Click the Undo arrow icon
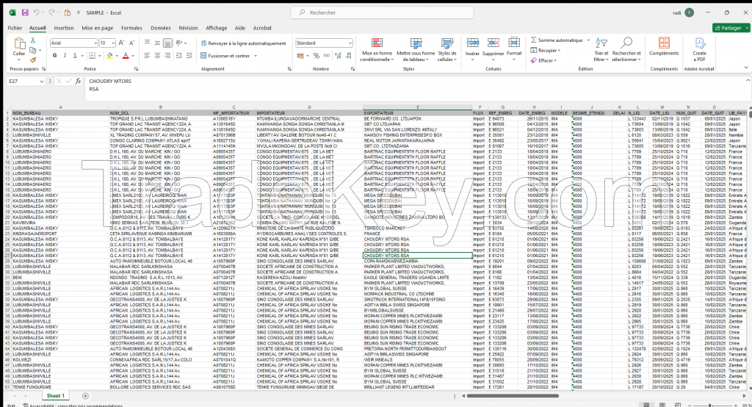The image size is (752, 407). click(37, 12)
